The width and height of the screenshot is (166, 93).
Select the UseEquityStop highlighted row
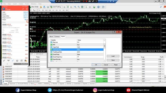click(77, 50)
